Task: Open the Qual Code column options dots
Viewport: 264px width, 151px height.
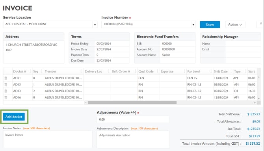Action: pyautogui.click(x=158, y=71)
